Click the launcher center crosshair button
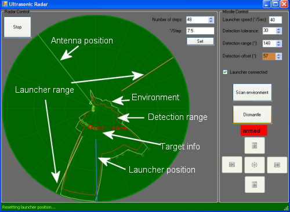290x212 pixels. coord(255,165)
